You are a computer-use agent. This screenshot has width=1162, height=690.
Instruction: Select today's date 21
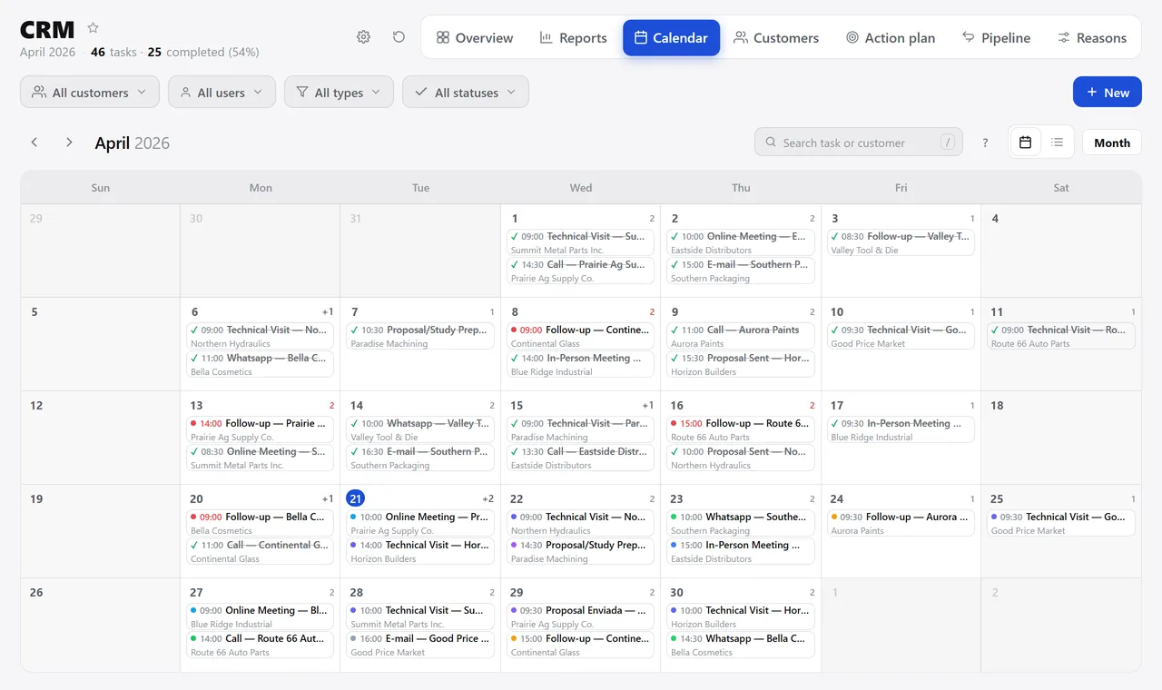(356, 498)
